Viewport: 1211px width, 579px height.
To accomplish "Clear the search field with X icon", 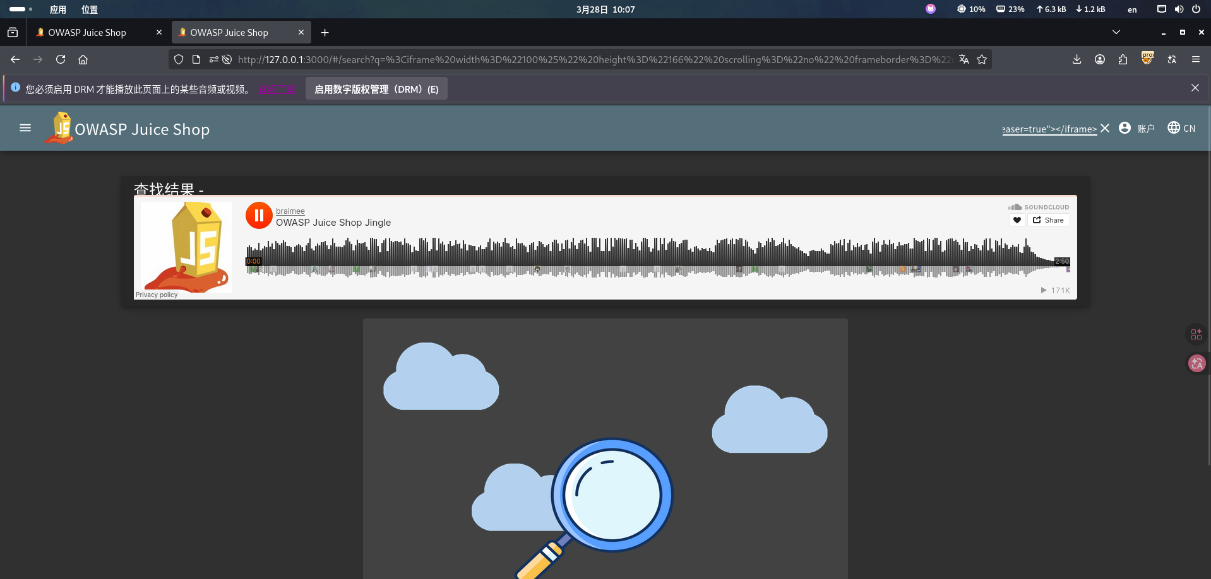I will coord(1105,128).
